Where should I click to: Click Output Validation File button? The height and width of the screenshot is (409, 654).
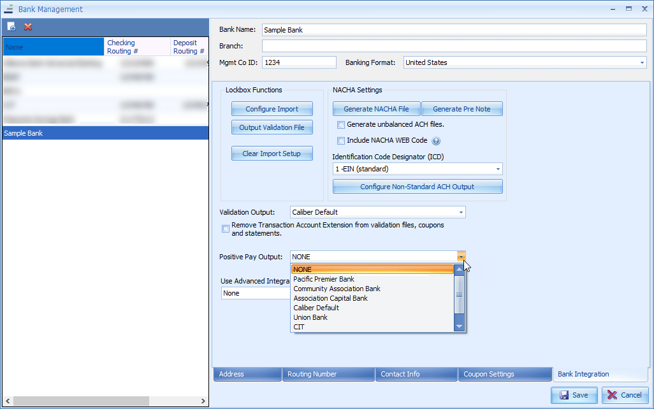tap(272, 127)
